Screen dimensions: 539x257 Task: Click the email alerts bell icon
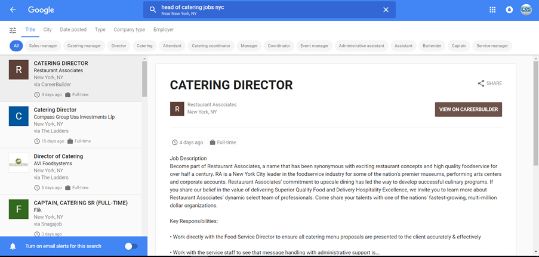click(13, 246)
